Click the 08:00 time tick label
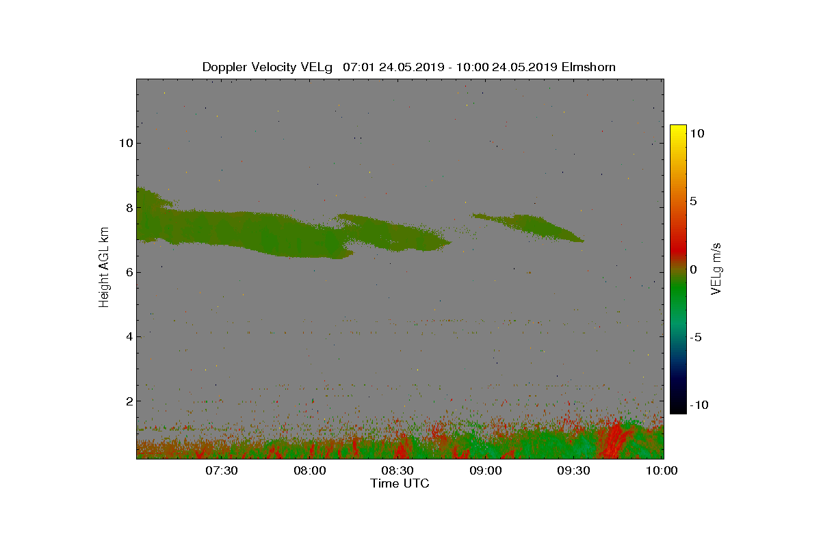 click(310, 470)
